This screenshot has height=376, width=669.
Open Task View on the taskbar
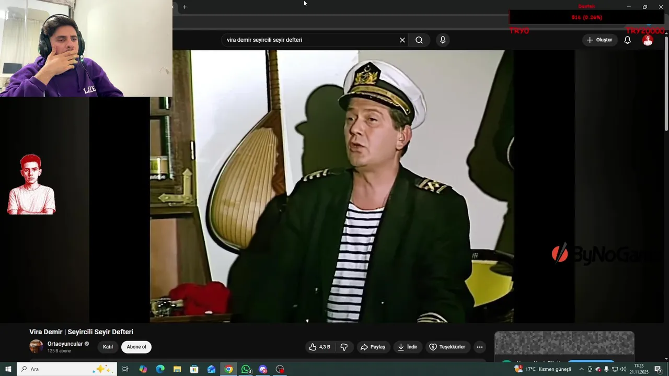125,369
